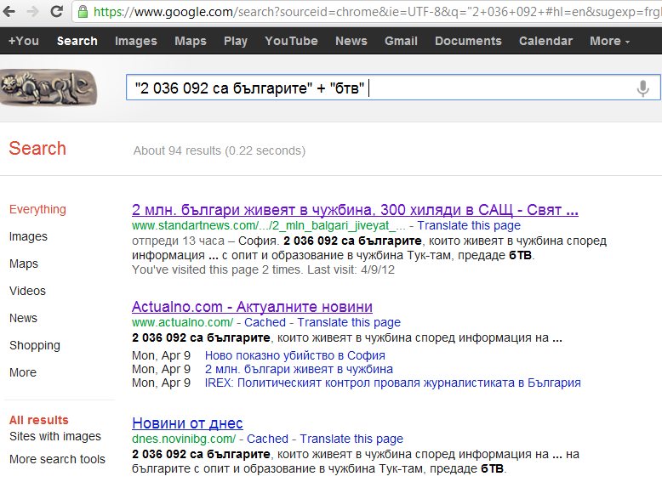Click the browser back arrow
The height and width of the screenshot is (499, 662).
[10, 12]
